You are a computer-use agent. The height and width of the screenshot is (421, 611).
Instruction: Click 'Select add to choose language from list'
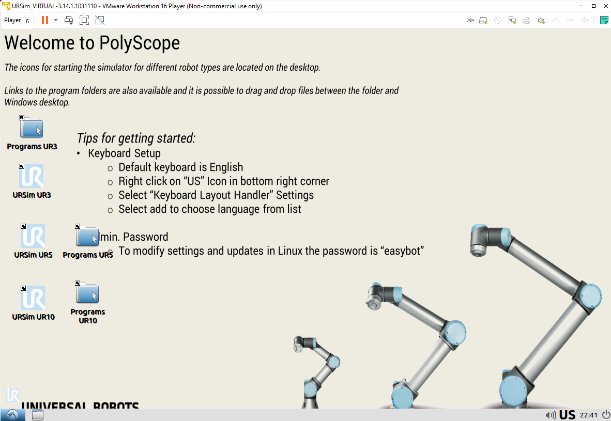point(210,209)
